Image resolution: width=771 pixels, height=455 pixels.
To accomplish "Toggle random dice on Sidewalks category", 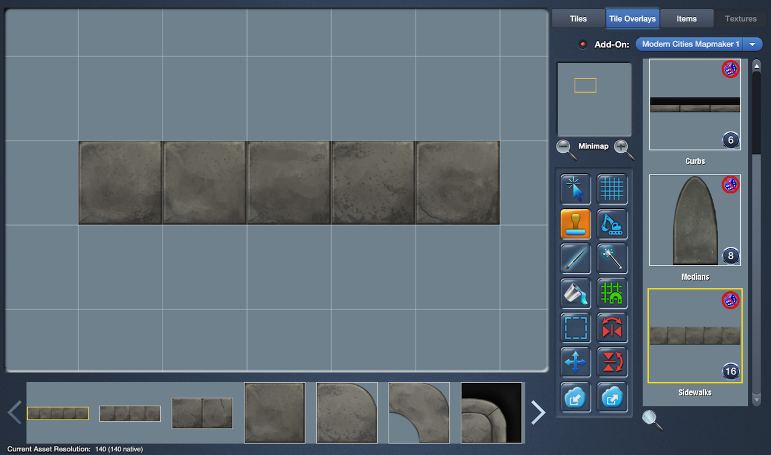I will point(731,300).
